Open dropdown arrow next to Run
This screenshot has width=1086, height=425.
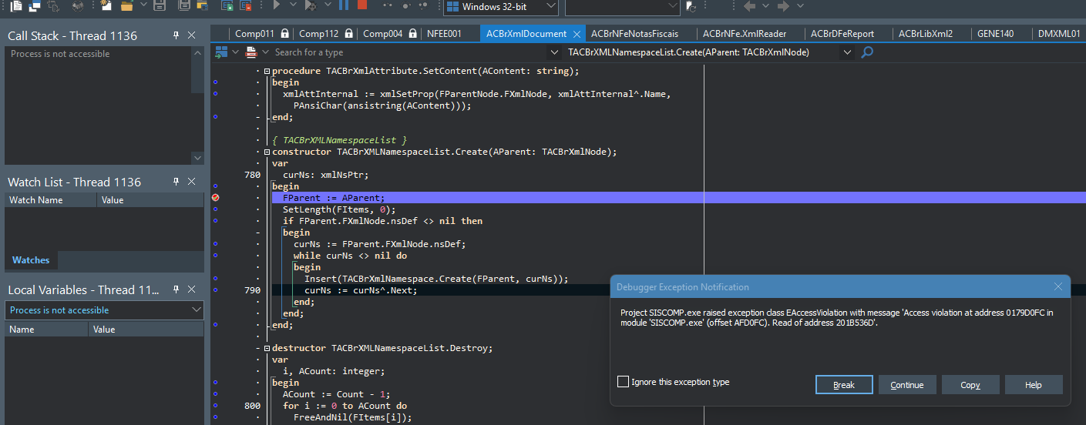[293, 5]
